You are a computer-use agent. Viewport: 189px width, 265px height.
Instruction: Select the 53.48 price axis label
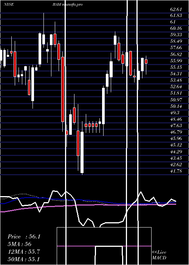click(176, 80)
